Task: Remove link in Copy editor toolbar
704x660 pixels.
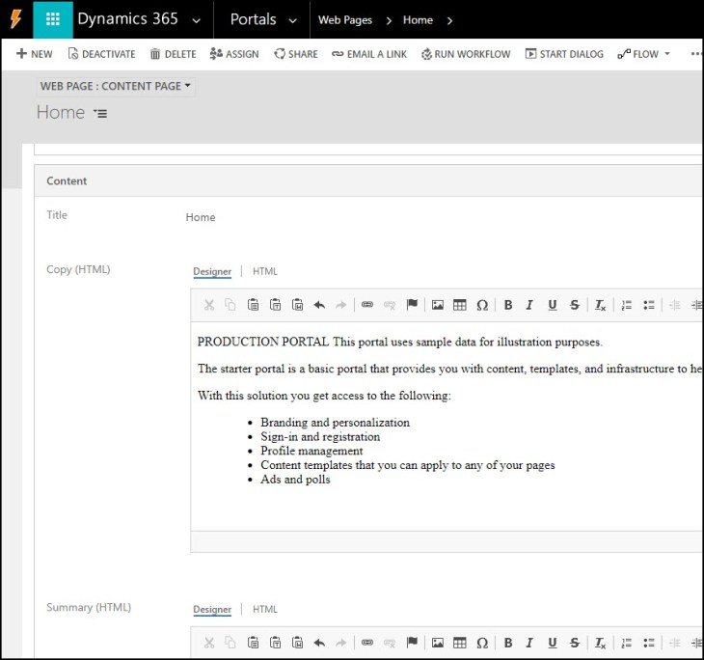Action: click(x=390, y=305)
